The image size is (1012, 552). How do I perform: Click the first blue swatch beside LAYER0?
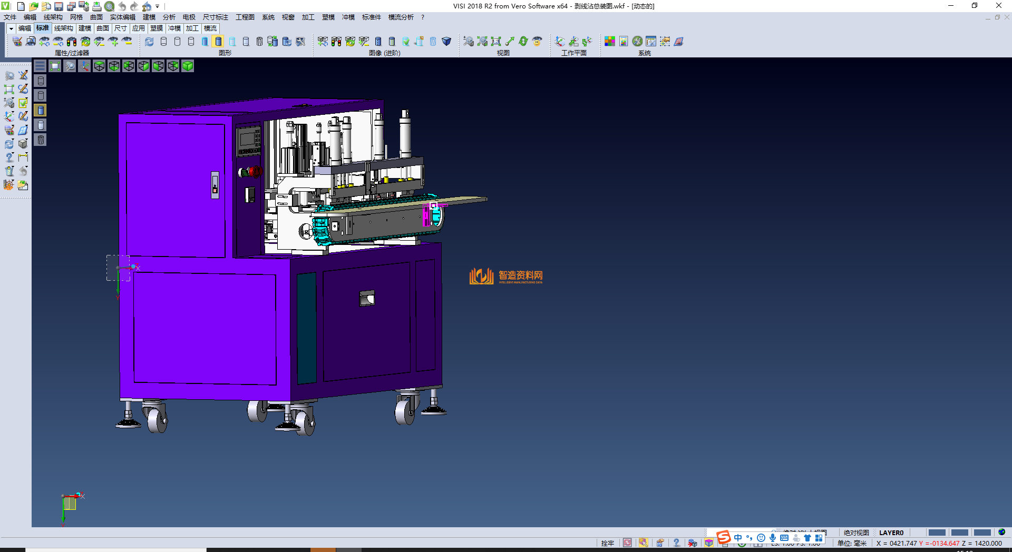pos(937,533)
